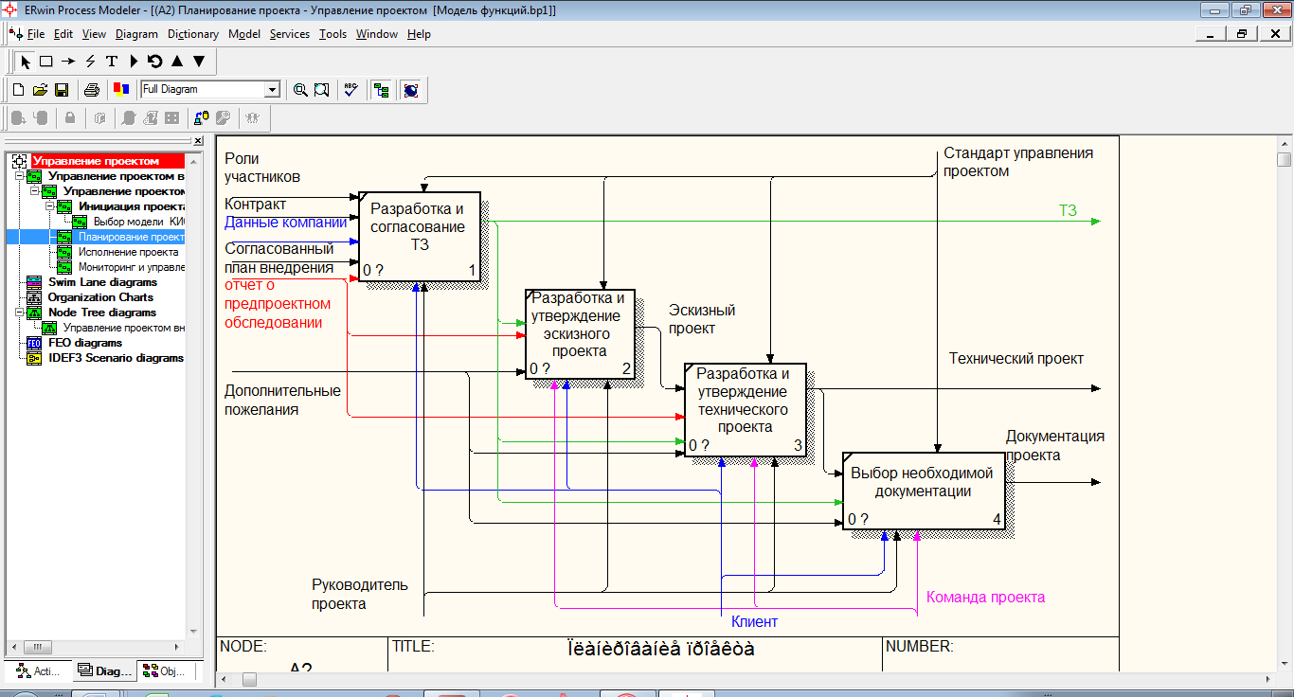
Task: Open the Dictionary menu
Action: pyautogui.click(x=192, y=34)
